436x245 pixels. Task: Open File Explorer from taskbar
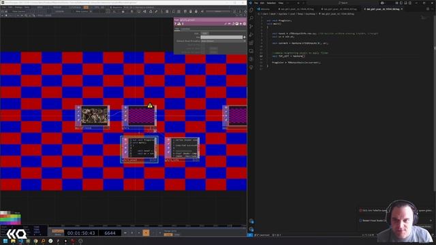13,241
